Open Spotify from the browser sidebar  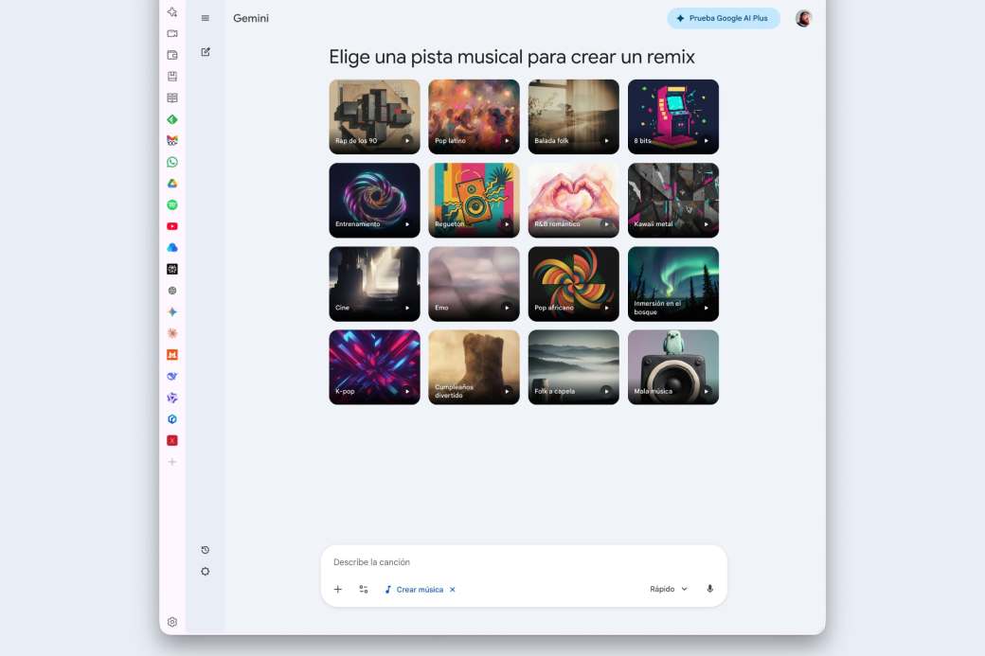[x=171, y=204]
